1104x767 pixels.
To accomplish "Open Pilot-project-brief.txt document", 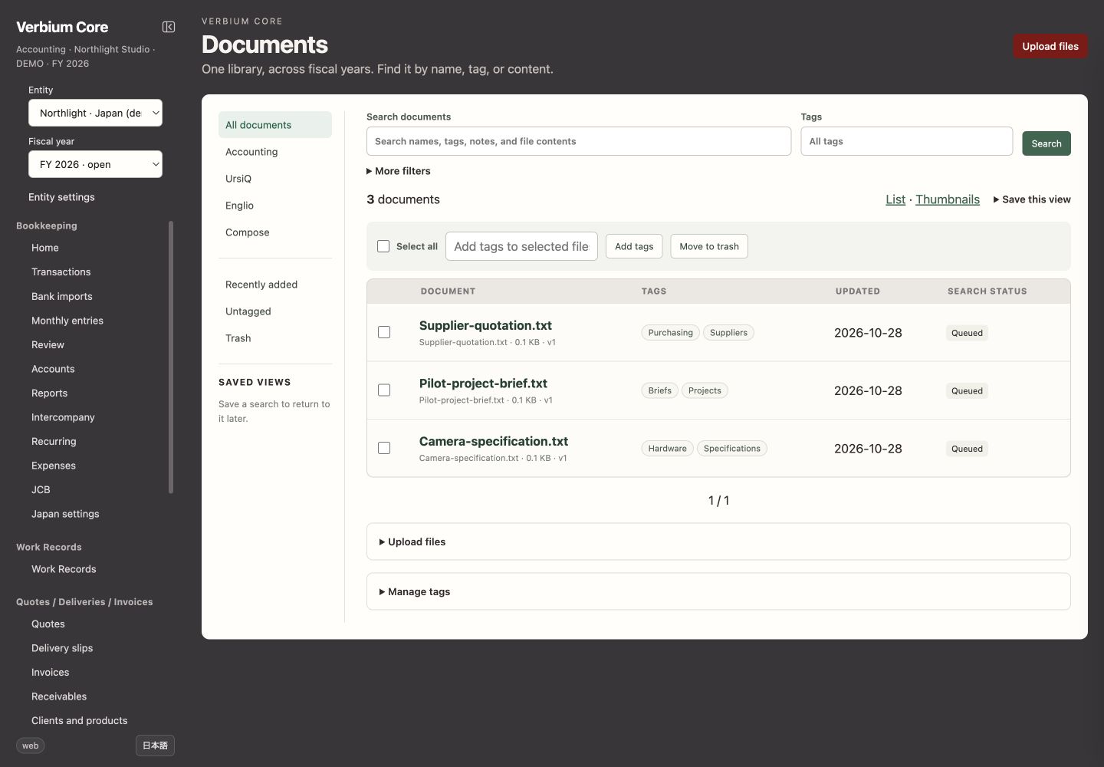I will click(x=483, y=383).
